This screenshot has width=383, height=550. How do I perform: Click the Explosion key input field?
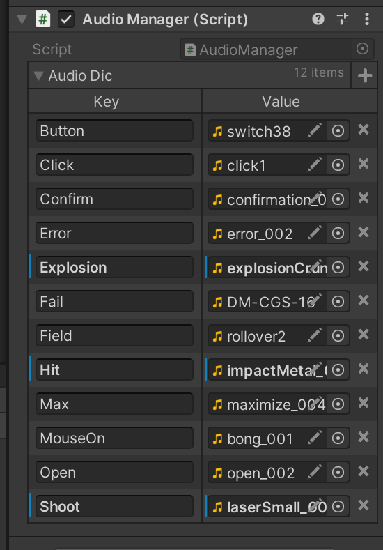point(115,268)
